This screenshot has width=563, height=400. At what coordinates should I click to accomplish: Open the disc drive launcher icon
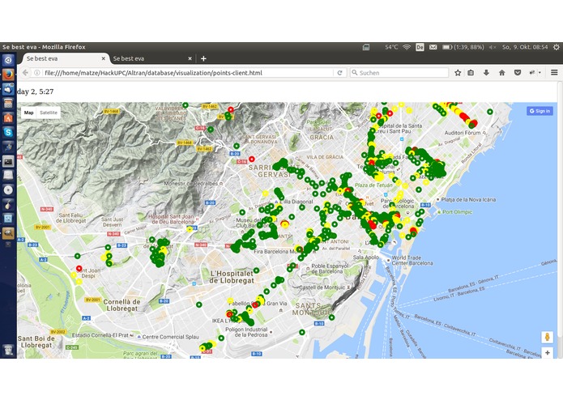pyautogui.click(x=8, y=189)
